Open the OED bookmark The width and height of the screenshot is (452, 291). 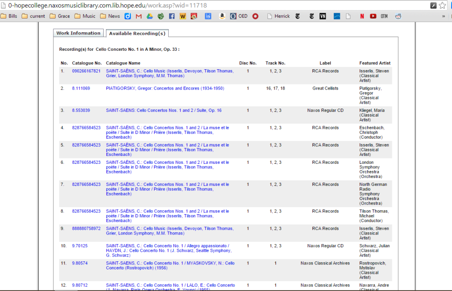point(239,16)
